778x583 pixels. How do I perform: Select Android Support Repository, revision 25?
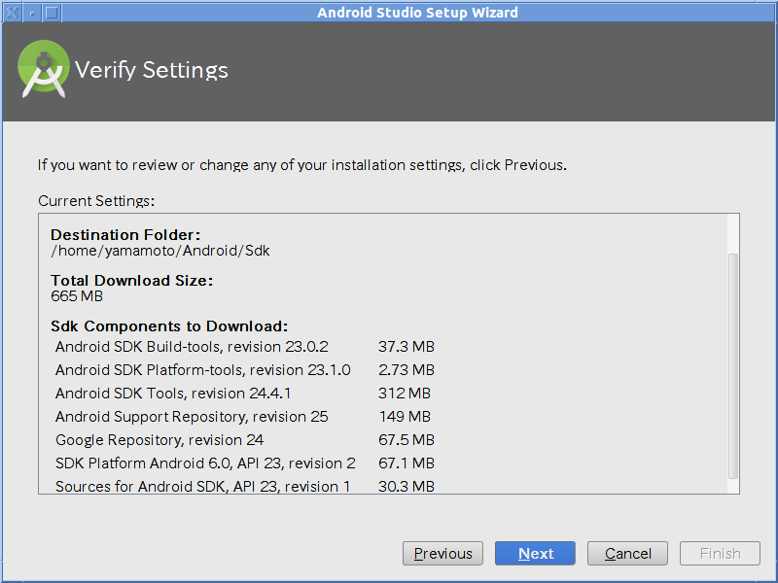click(x=192, y=417)
